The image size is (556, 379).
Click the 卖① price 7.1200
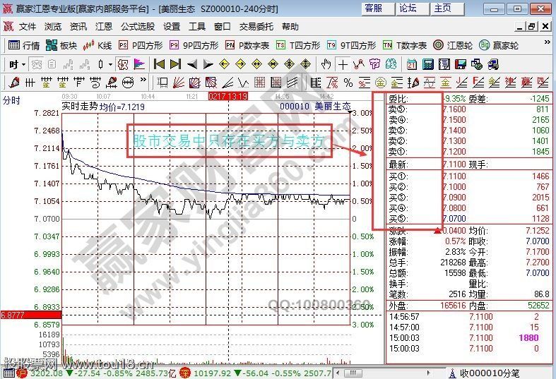[454, 152]
